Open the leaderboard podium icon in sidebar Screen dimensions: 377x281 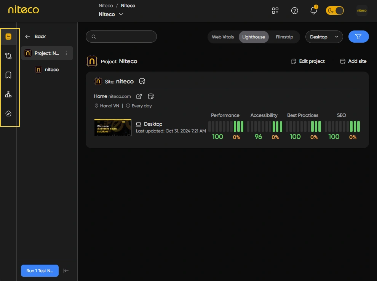pos(8,94)
